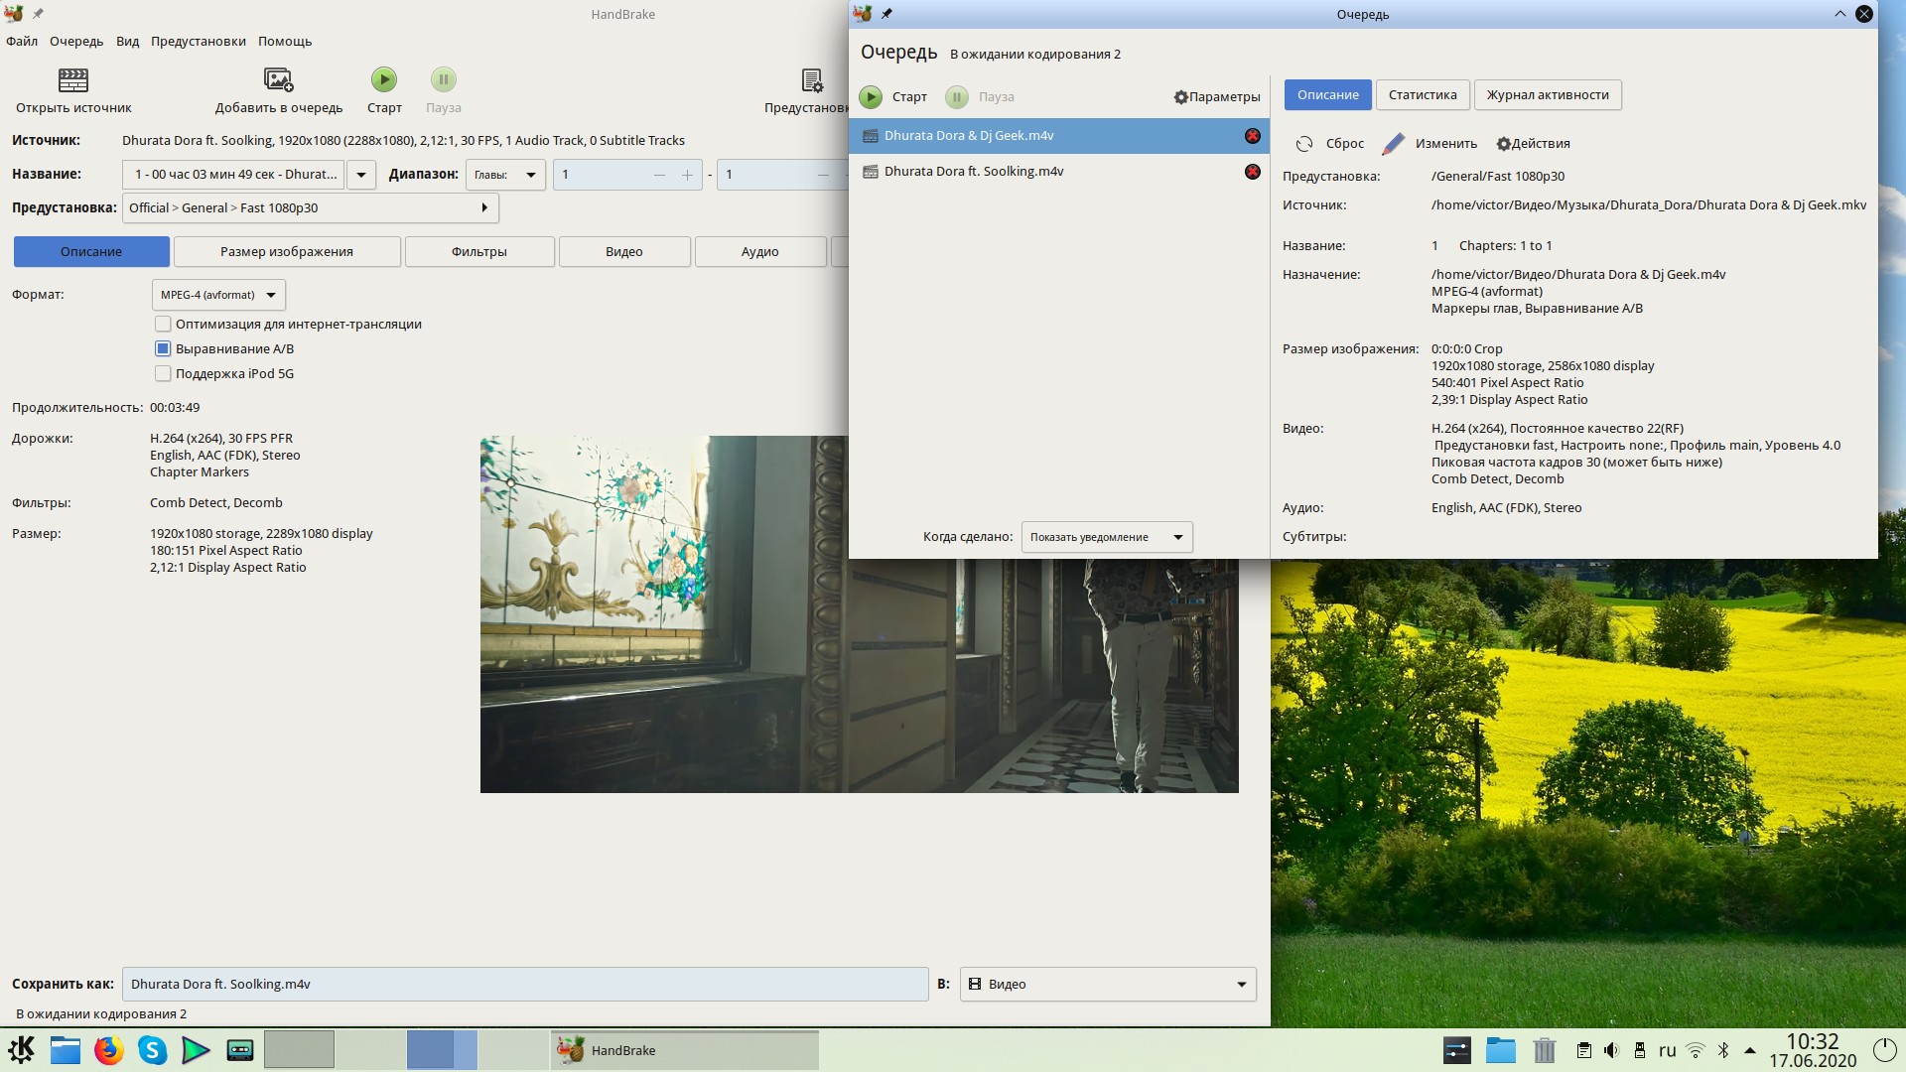The width and height of the screenshot is (1906, 1072).
Task: Open the Формат MPEG-4 dropdown
Action: (x=218, y=295)
